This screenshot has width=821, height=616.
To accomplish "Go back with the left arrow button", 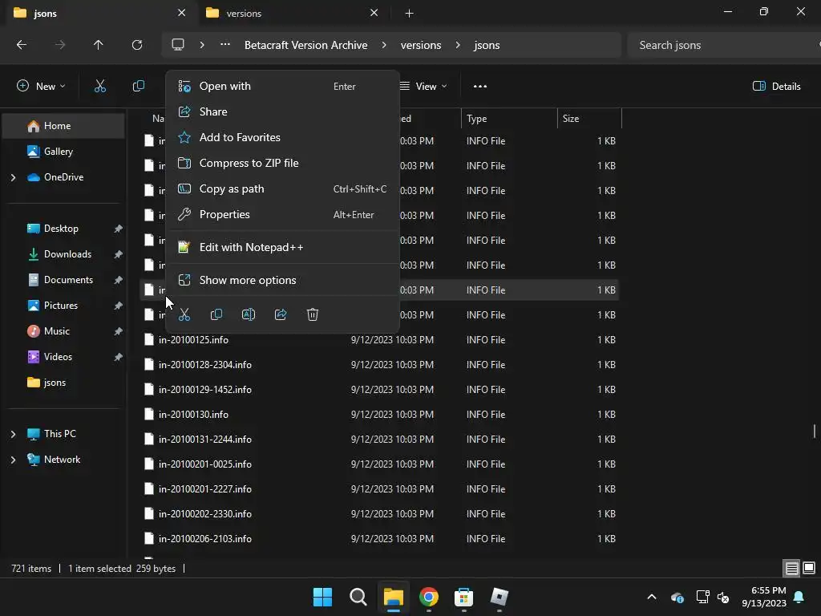I will (x=22, y=45).
